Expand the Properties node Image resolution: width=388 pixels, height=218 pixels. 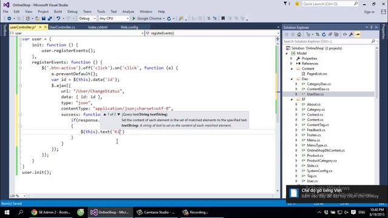click(x=292, y=59)
